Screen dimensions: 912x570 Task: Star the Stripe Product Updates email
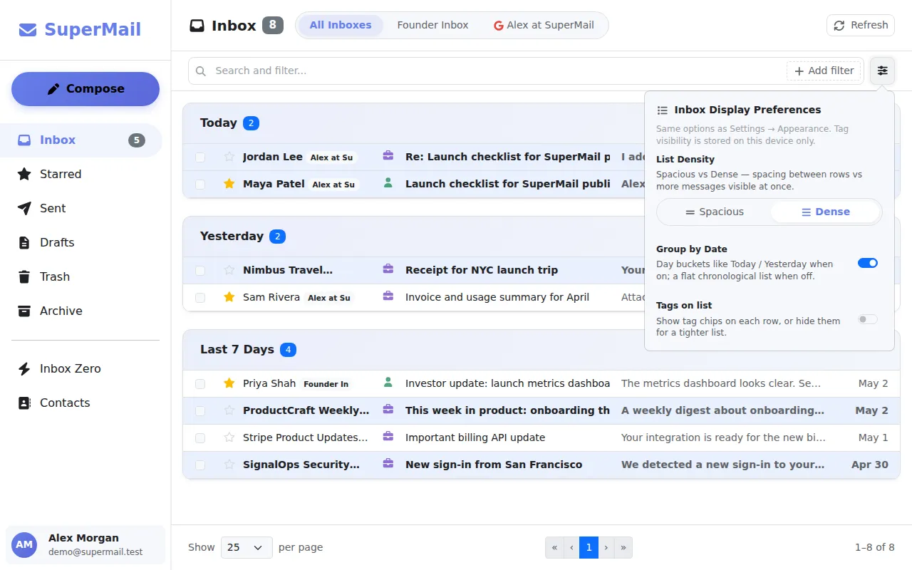(229, 437)
